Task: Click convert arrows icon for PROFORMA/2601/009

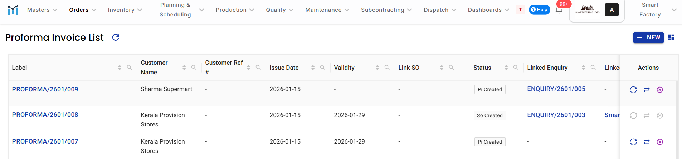Action: [x=647, y=90]
